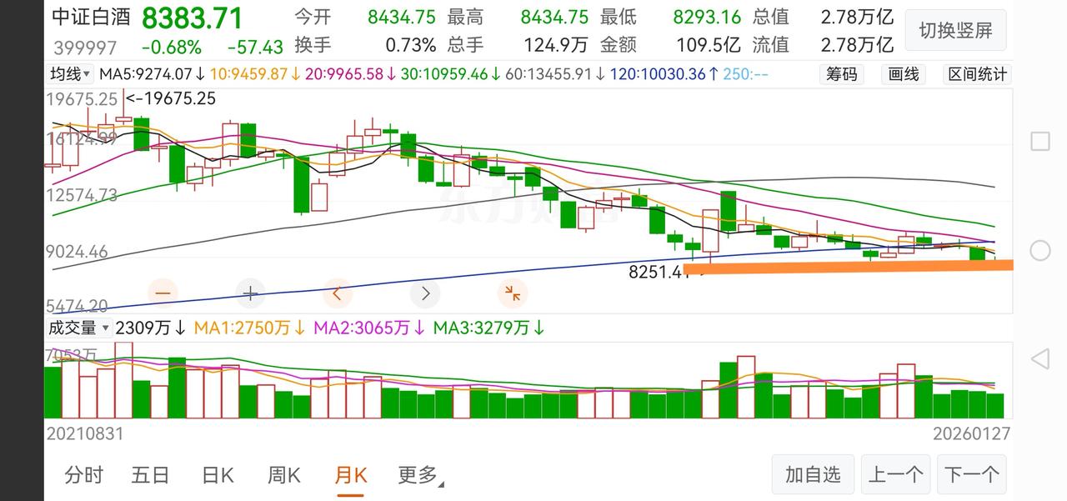Expand the 更多 period options

click(x=421, y=475)
